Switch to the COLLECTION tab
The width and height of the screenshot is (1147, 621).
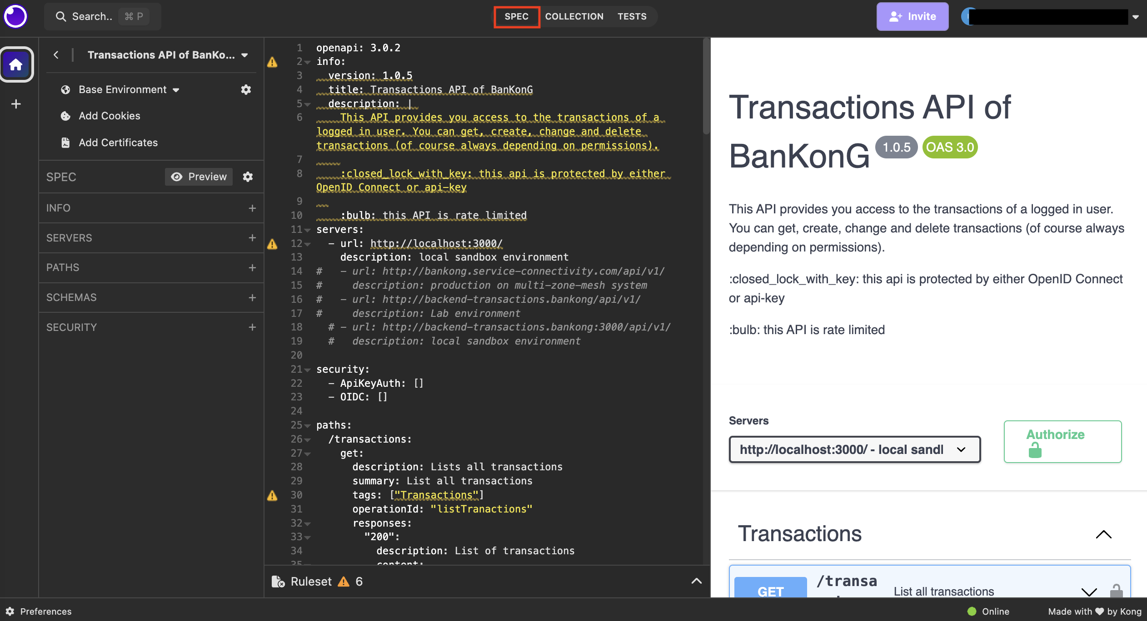click(x=574, y=16)
